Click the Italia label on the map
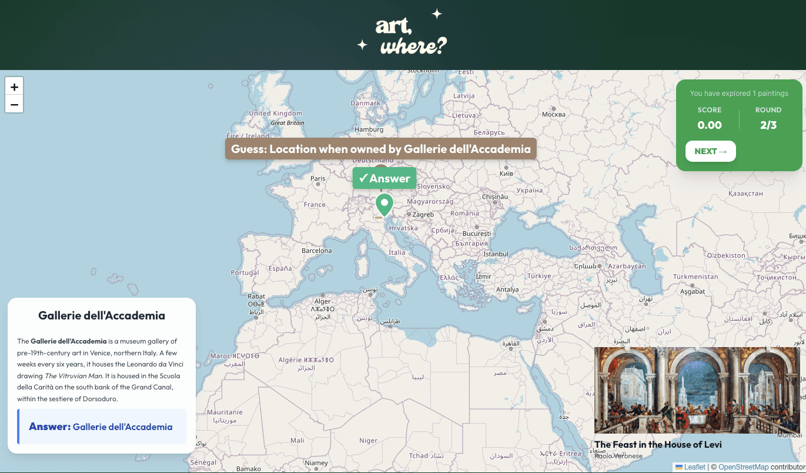Image resolution: width=806 pixels, height=473 pixels. point(397,252)
